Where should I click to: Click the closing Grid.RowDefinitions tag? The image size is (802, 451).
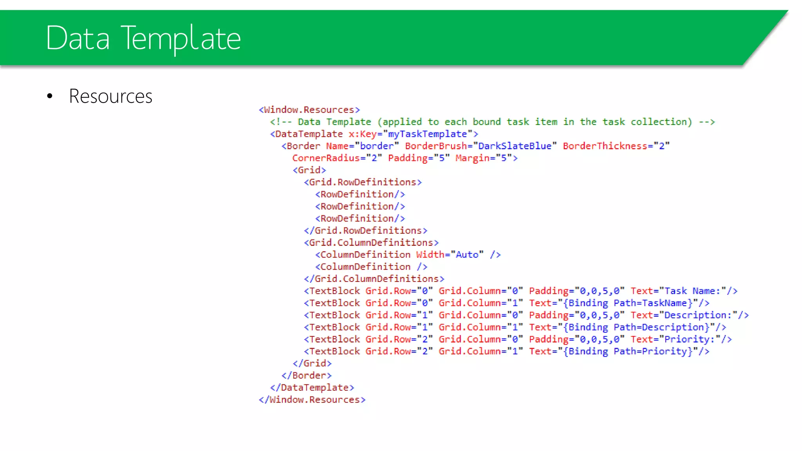[x=365, y=231]
